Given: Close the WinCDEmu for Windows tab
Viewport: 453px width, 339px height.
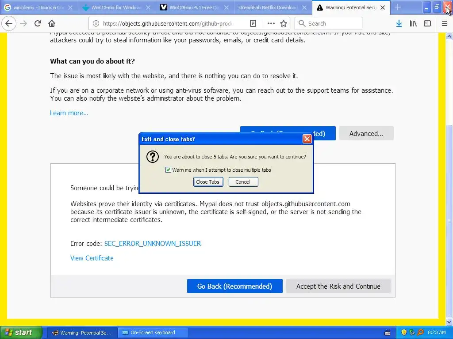Looking at the screenshot, I should [148, 8].
